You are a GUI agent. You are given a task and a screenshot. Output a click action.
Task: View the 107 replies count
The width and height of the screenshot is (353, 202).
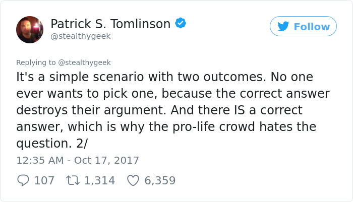(44, 180)
